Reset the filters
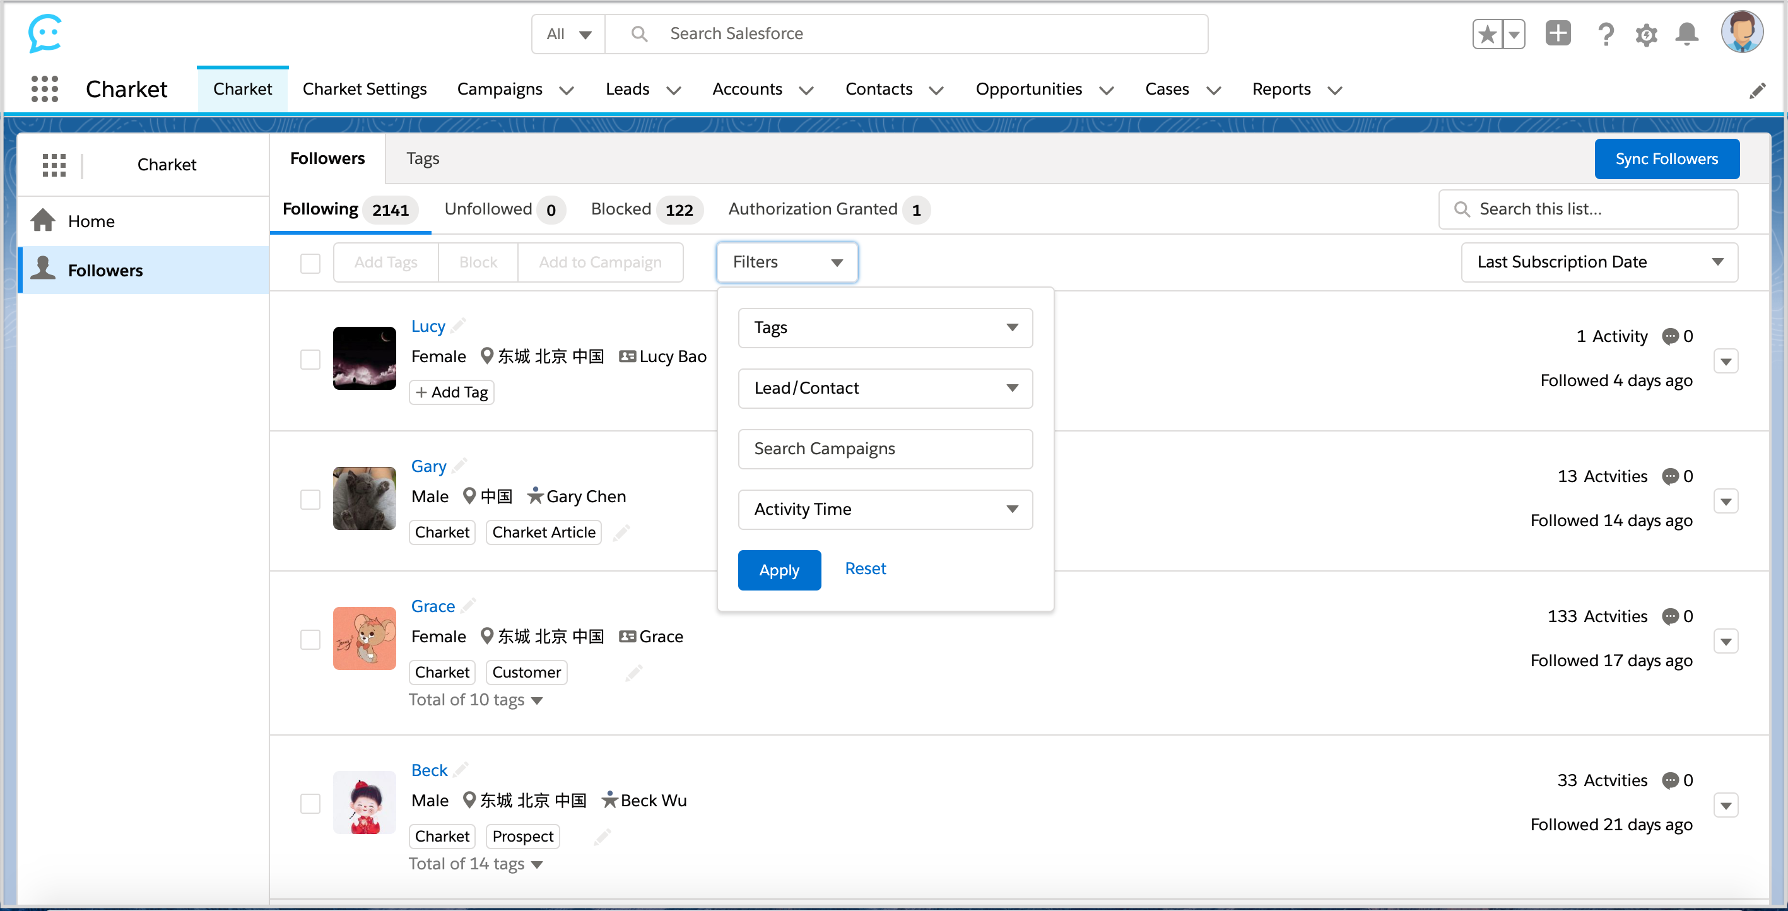This screenshot has width=1788, height=911. pos(865,569)
